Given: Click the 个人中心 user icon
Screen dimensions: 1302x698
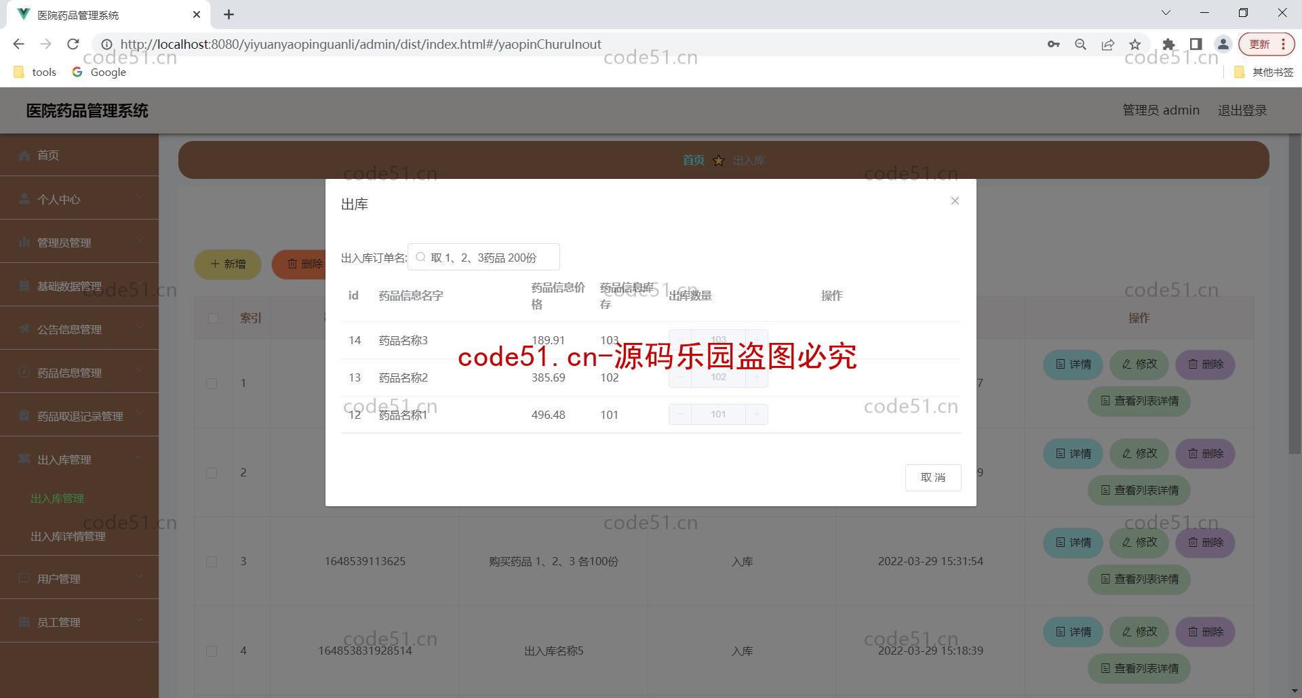Looking at the screenshot, I should (24, 199).
